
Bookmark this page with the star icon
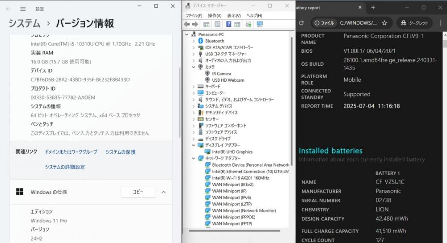coord(384,23)
